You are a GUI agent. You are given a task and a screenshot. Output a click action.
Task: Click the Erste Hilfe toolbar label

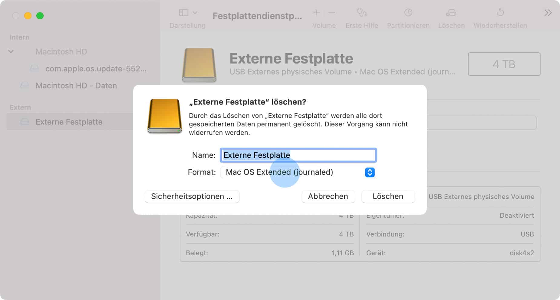pyautogui.click(x=362, y=26)
